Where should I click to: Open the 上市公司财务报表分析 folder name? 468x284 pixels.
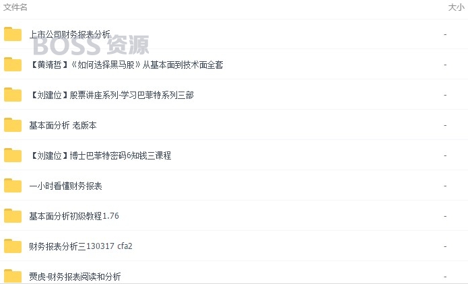point(70,34)
